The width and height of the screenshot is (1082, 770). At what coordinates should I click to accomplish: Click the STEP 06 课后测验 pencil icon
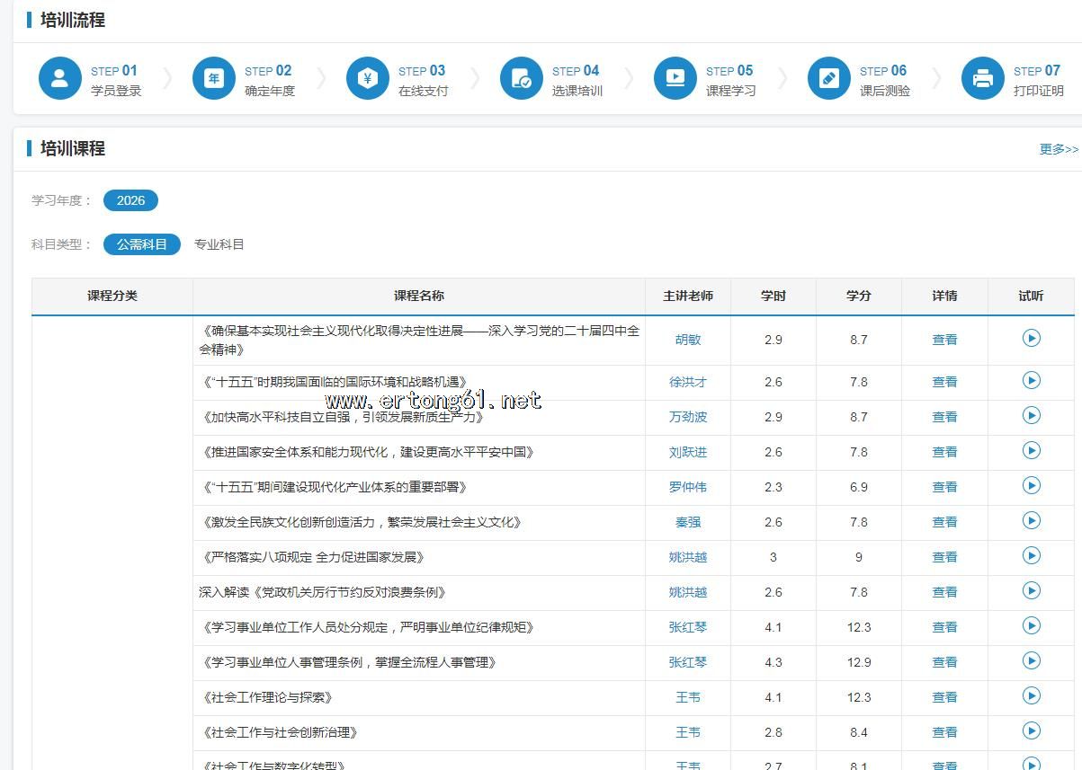tap(829, 79)
